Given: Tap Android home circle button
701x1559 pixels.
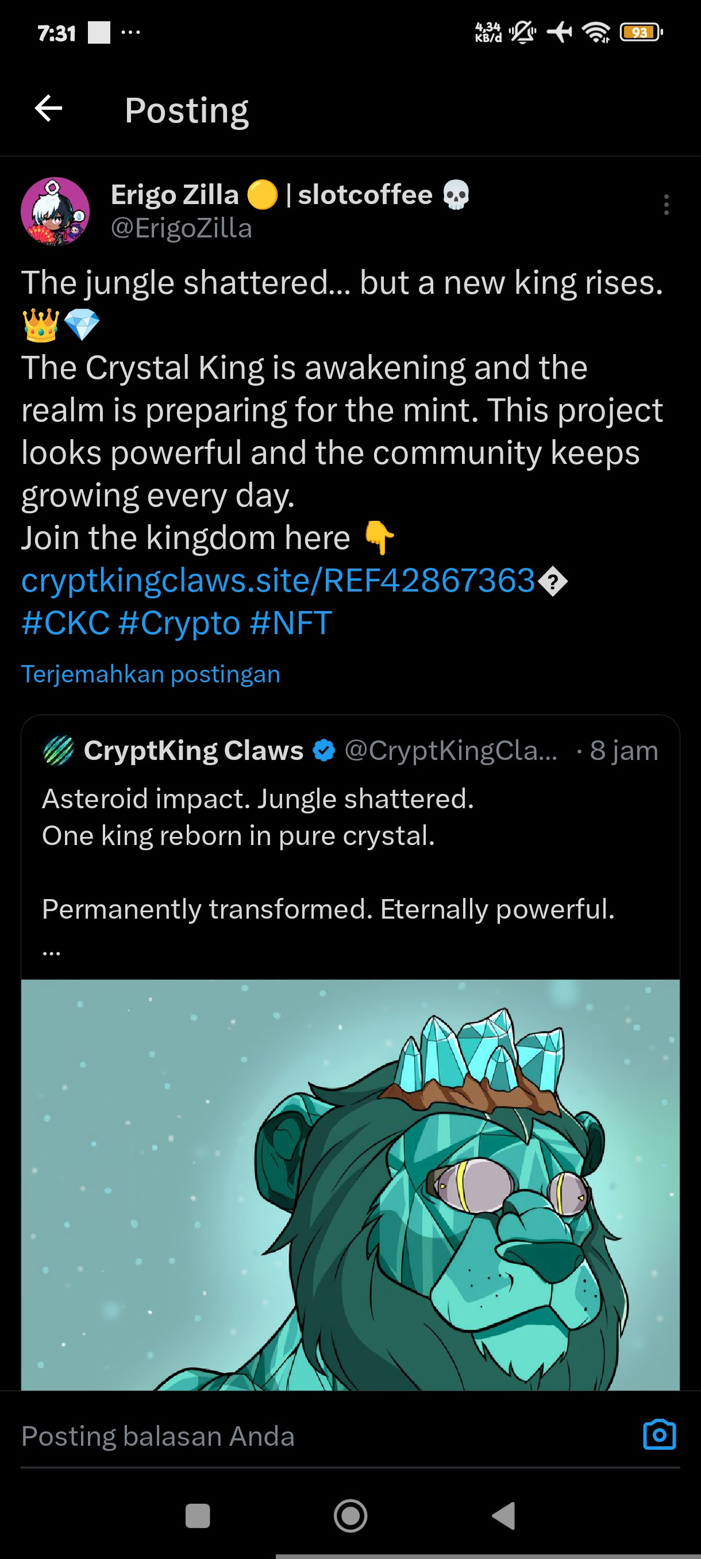Looking at the screenshot, I should pos(350,1515).
